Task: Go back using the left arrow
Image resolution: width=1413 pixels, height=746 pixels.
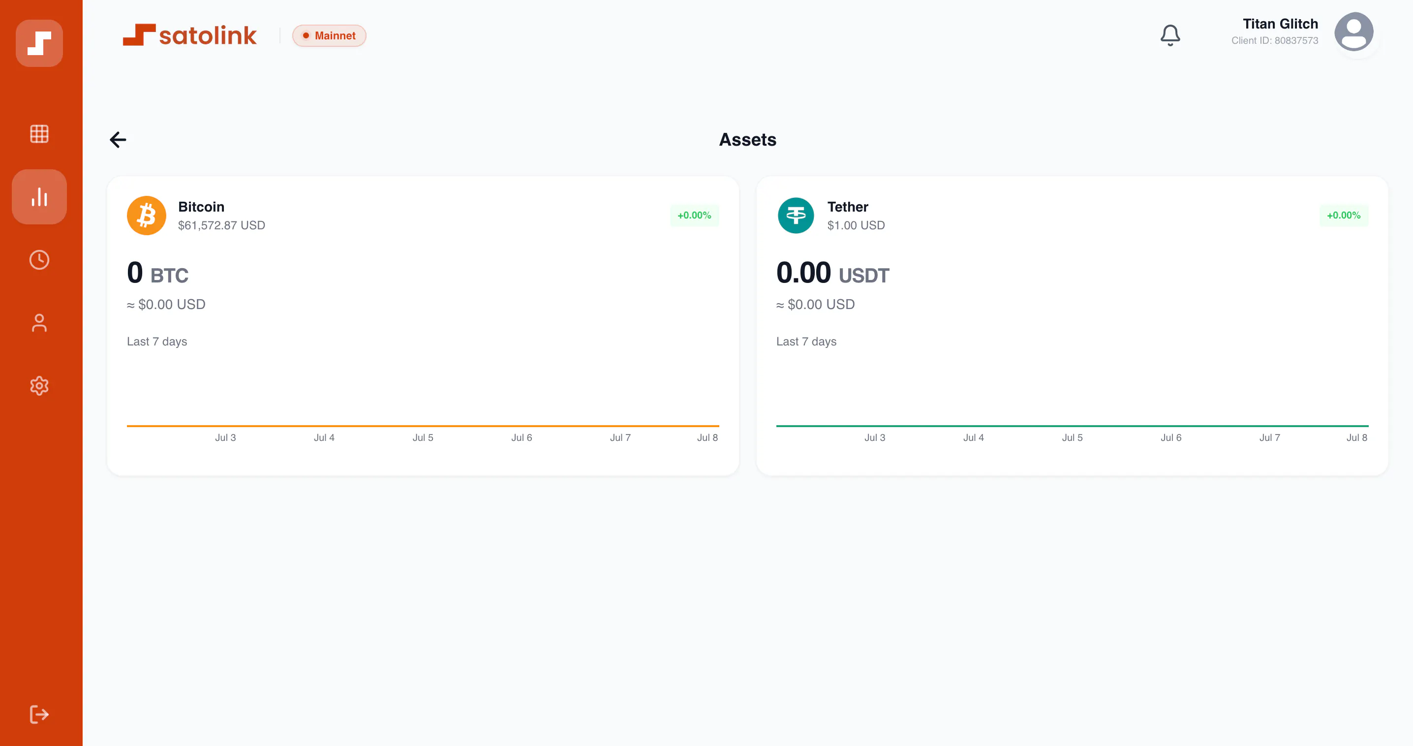Action: click(x=118, y=140)
